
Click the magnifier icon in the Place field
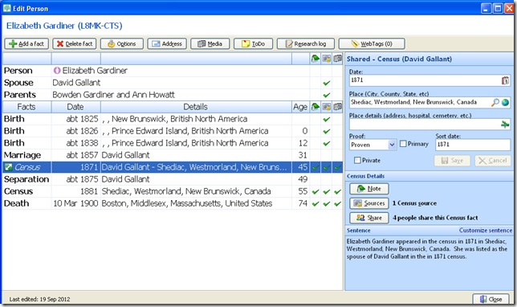point(495,103)
